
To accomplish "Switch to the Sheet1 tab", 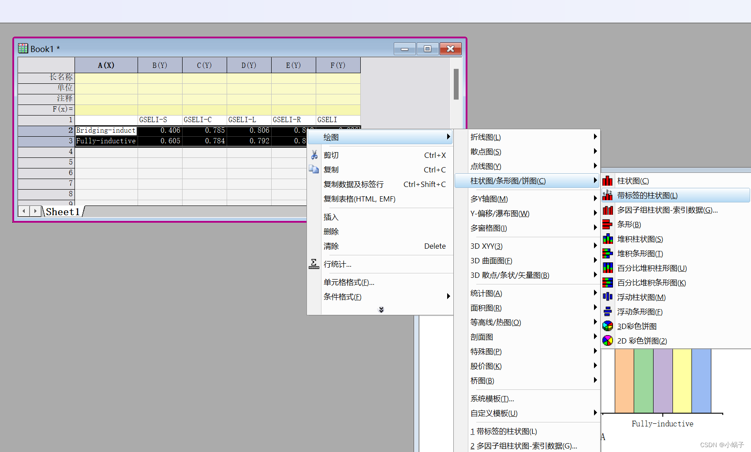I will point(62,212).
